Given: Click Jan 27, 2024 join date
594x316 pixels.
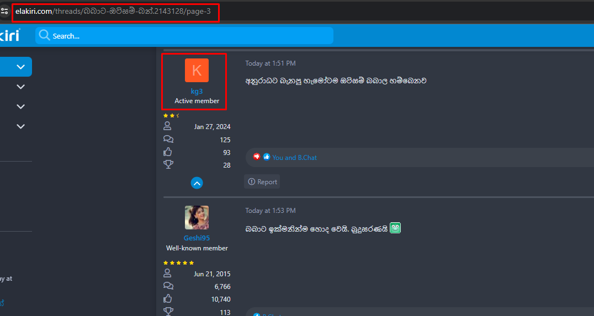Looking at the screenshot, I should (x=212, y=127).
